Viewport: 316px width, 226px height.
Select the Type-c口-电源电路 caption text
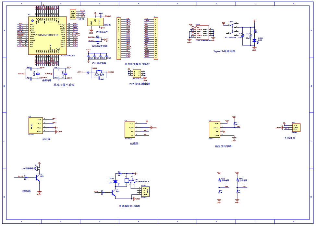[224, 51]
